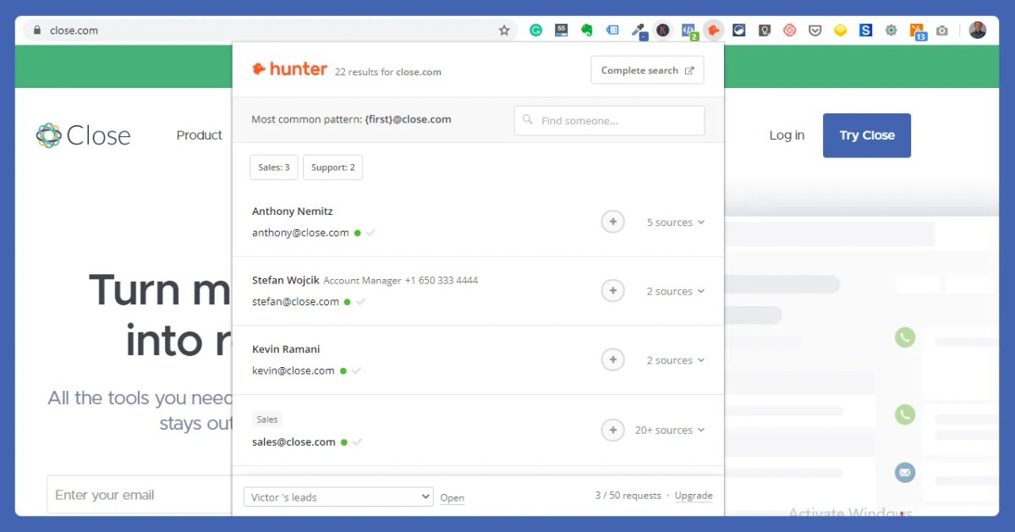Image resolution: width=1015 pixels, height=532 pixels.
Task: Click the stefan@close.com email address
Action: 295,302
